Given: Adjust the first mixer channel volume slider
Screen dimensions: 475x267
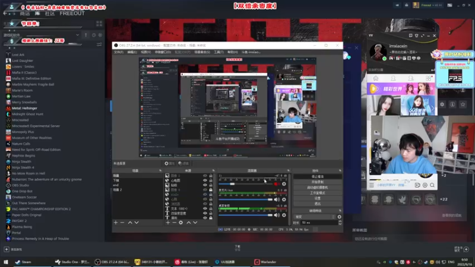Looking at the screenshot, I should (245, 184).
